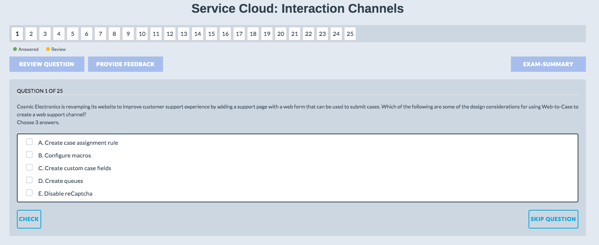The height and width of the screenshot is (245, 599).
Task: Select the Disable reCaptcha checkbox
Action: tap(29, 193)
